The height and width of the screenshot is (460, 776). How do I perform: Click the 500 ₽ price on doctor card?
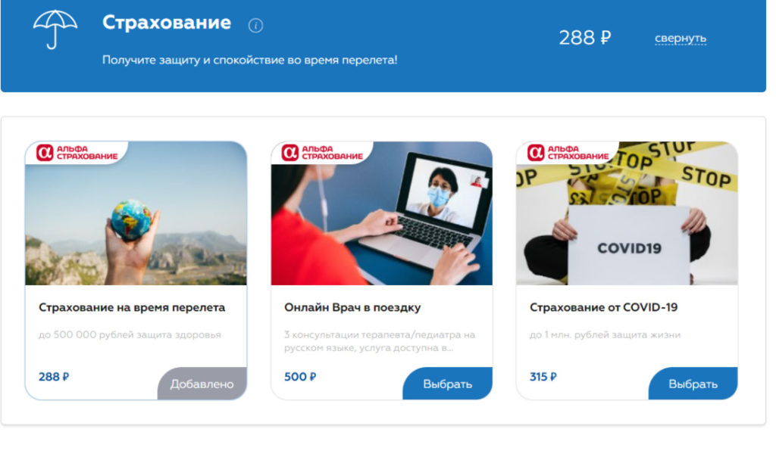pos(300,377)
